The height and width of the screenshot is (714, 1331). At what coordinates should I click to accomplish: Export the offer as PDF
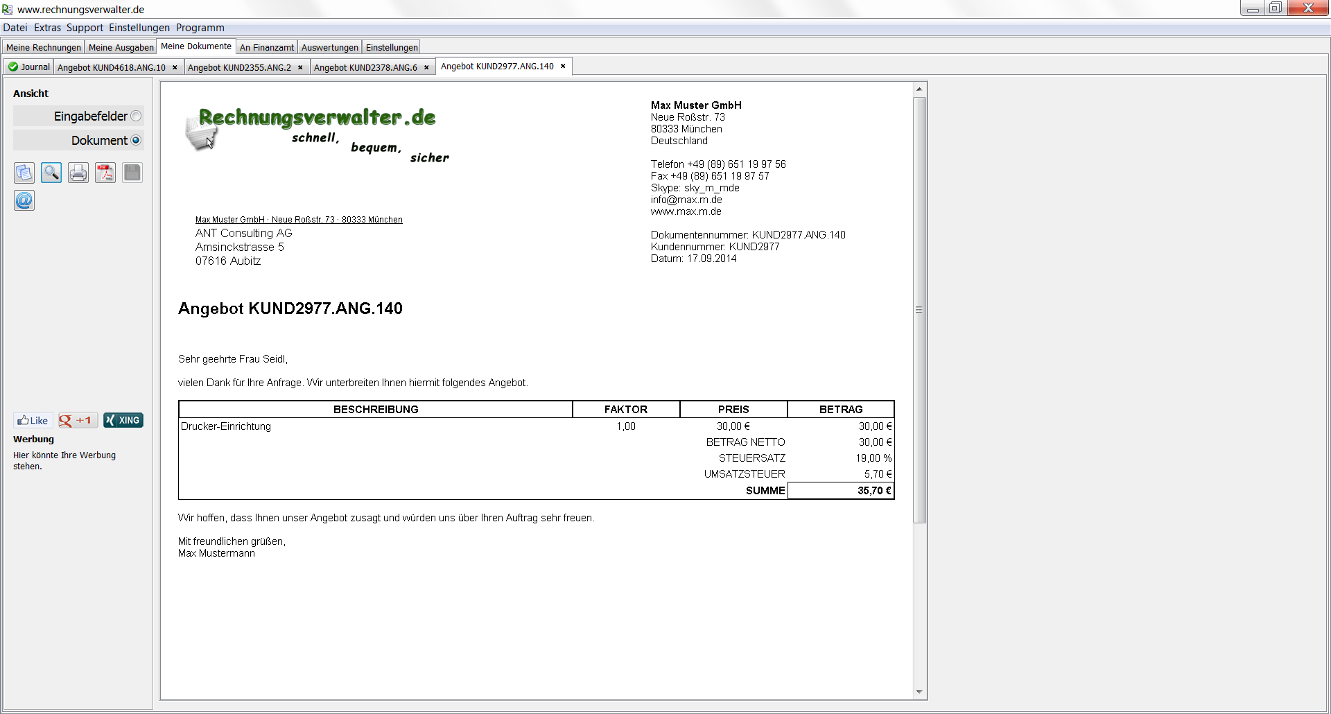105,173
